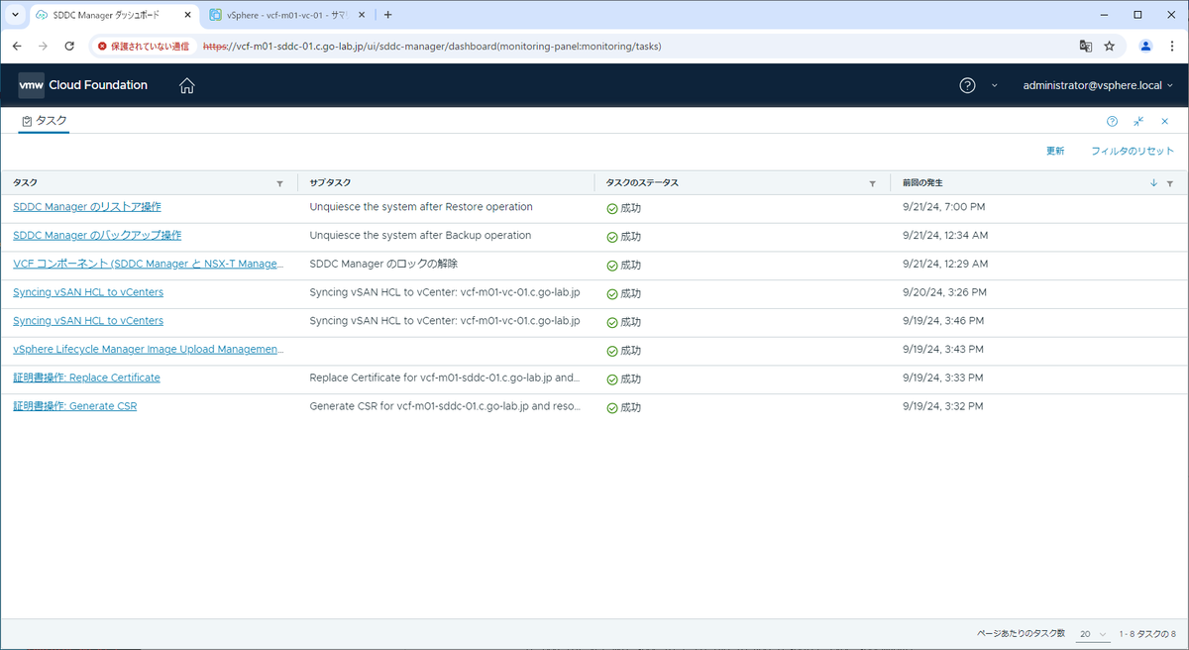1189x650 pixels.
Task: Click the '1 - 8 タスクの 8' pagination text
Action: [1147, 633]
